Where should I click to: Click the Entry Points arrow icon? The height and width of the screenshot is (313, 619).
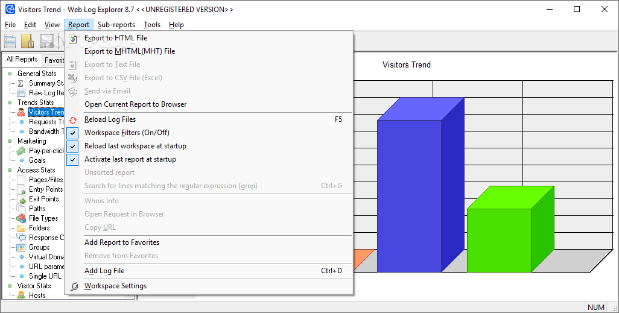[x=21, y=189]
